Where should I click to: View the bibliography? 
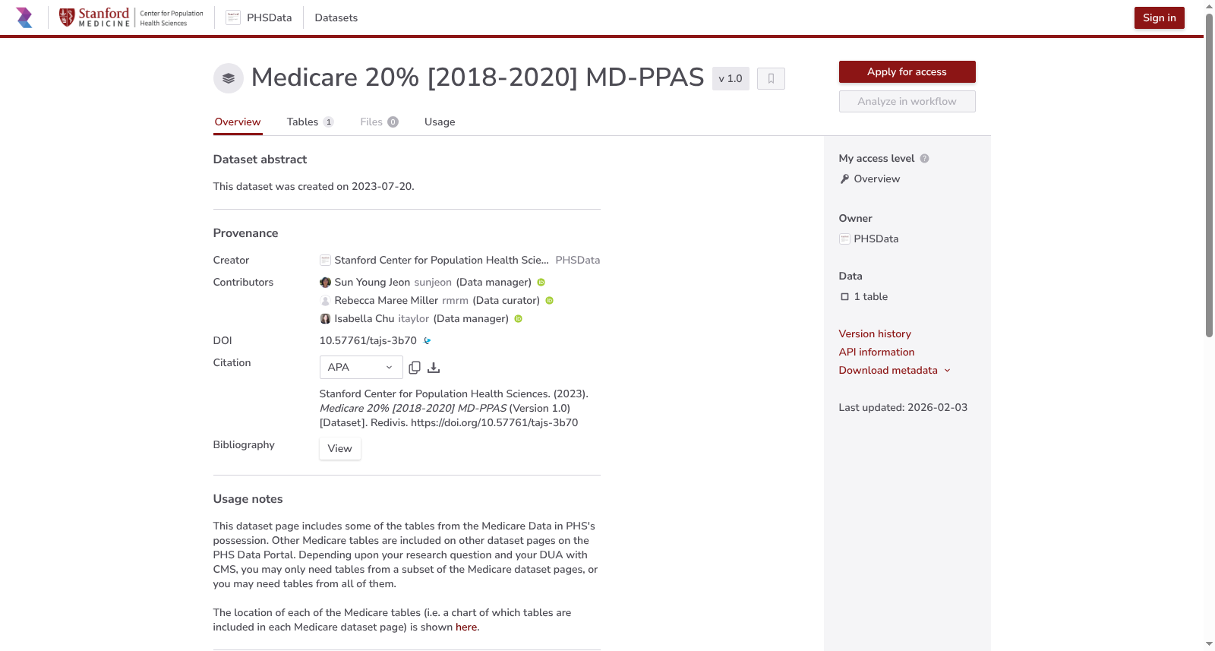pyautogui.click(x=339, y=449)
